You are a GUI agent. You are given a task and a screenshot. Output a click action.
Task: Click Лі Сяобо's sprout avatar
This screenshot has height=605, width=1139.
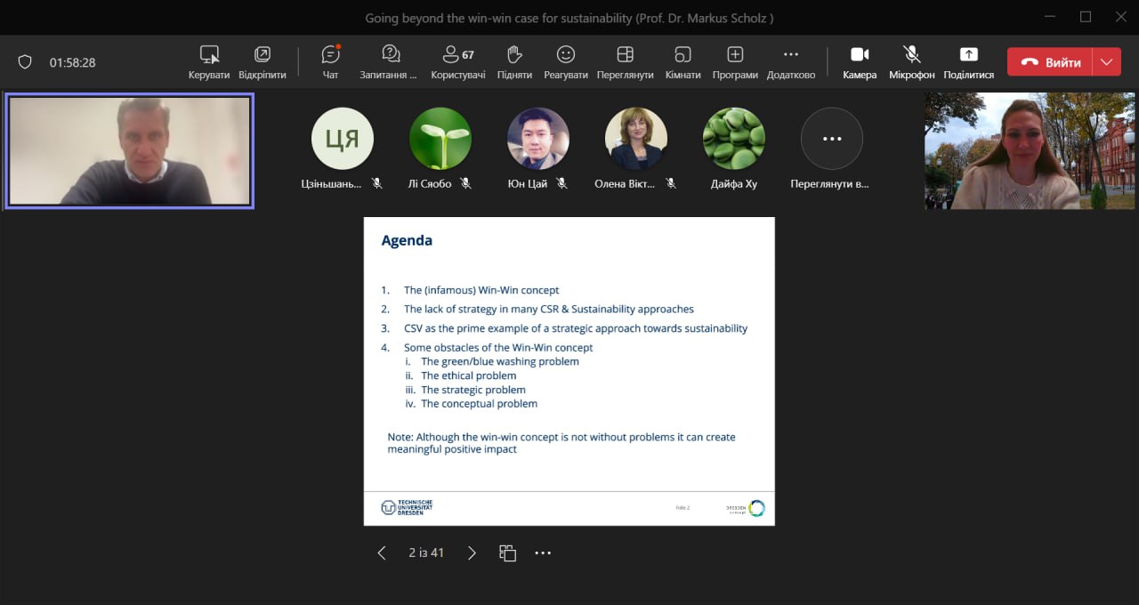(440, 138)
